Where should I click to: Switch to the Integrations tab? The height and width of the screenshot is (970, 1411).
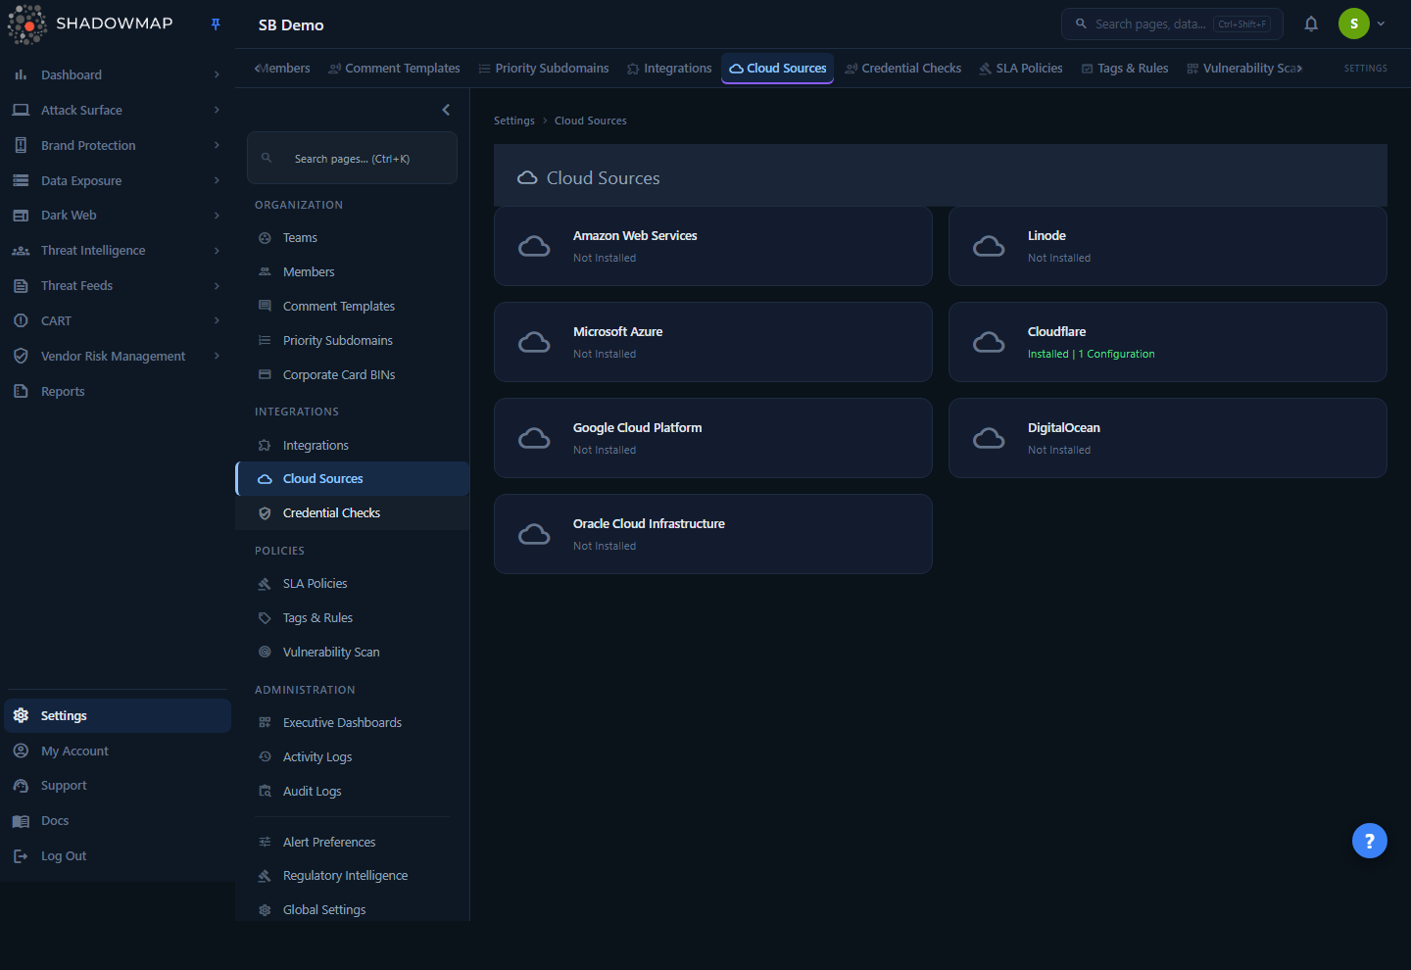tap(669, 69)
